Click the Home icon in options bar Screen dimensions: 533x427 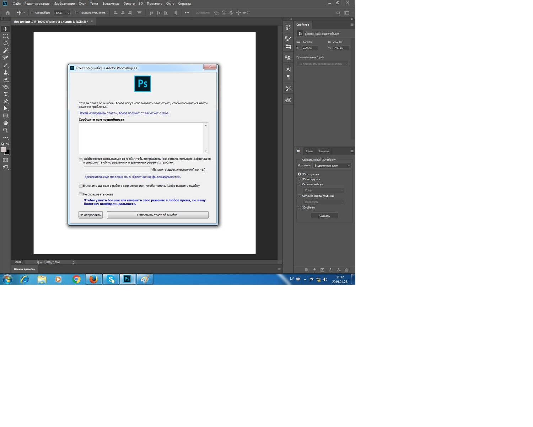click(7, 13)
